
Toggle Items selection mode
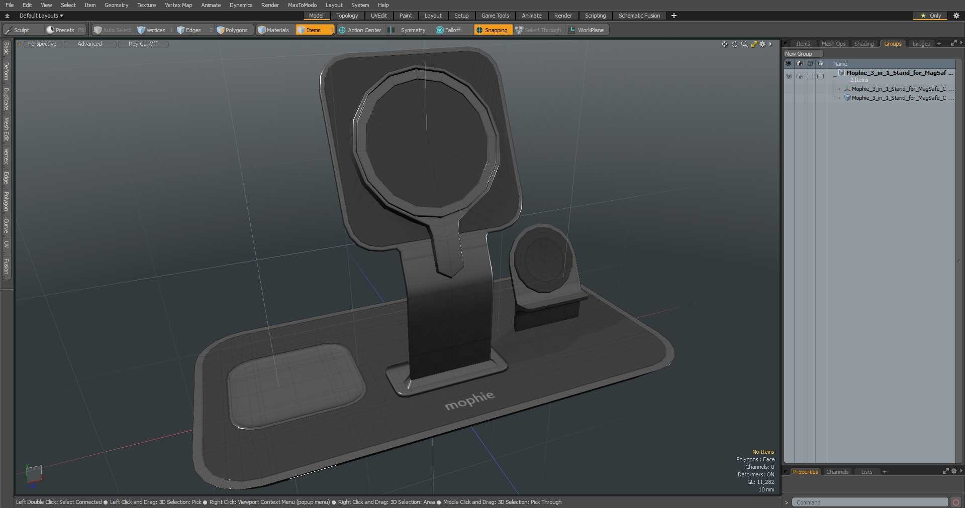[x=314, y=30]
